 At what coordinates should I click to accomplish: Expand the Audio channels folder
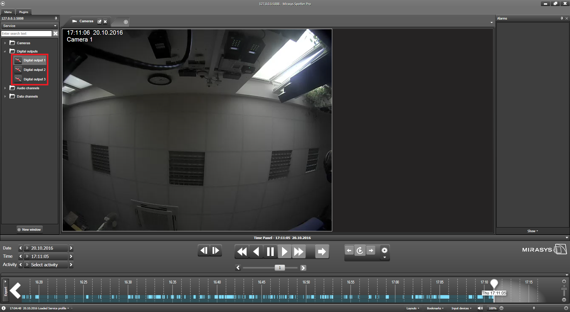5,88
